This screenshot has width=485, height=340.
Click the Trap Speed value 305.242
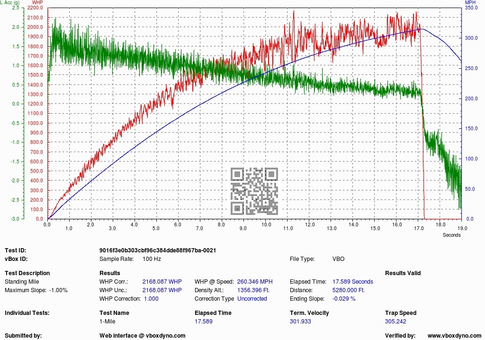point(395,322)
